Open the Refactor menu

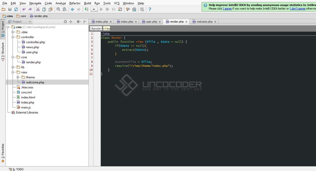pos(75,3)
